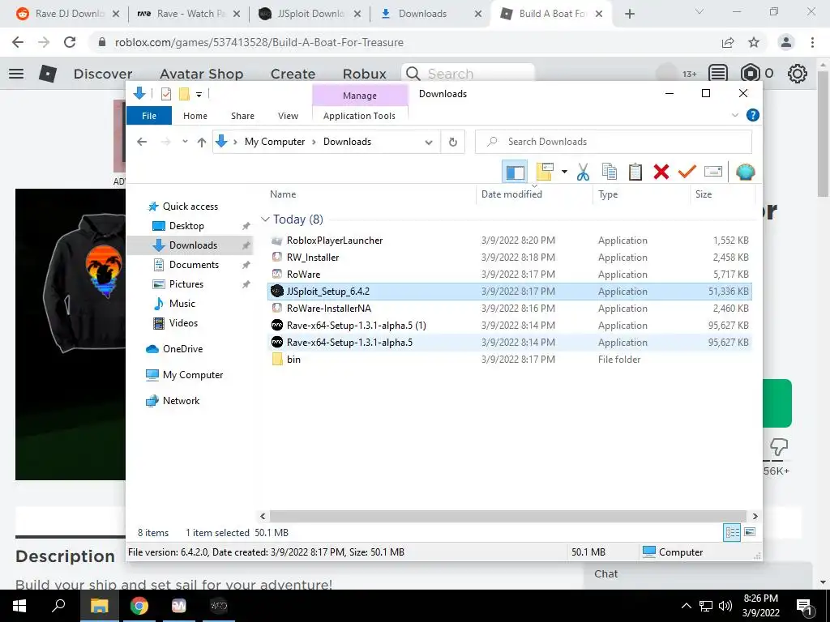Click the Manage contextual tab
830x622 pixels.
coord(360,96)
